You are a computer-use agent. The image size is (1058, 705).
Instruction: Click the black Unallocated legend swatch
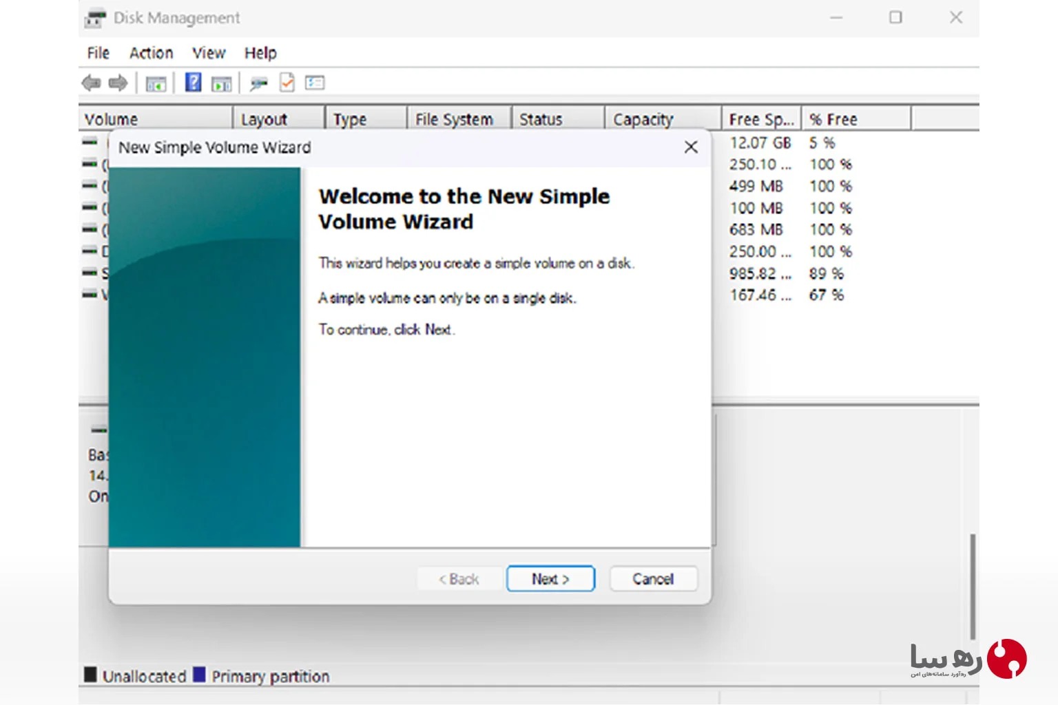(x=90, y=675)
